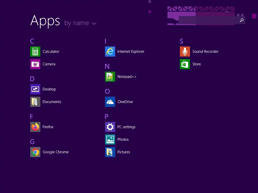Click the 'Pictures' text label
Viewport: 258px width, 193px height.
point(124,152)
